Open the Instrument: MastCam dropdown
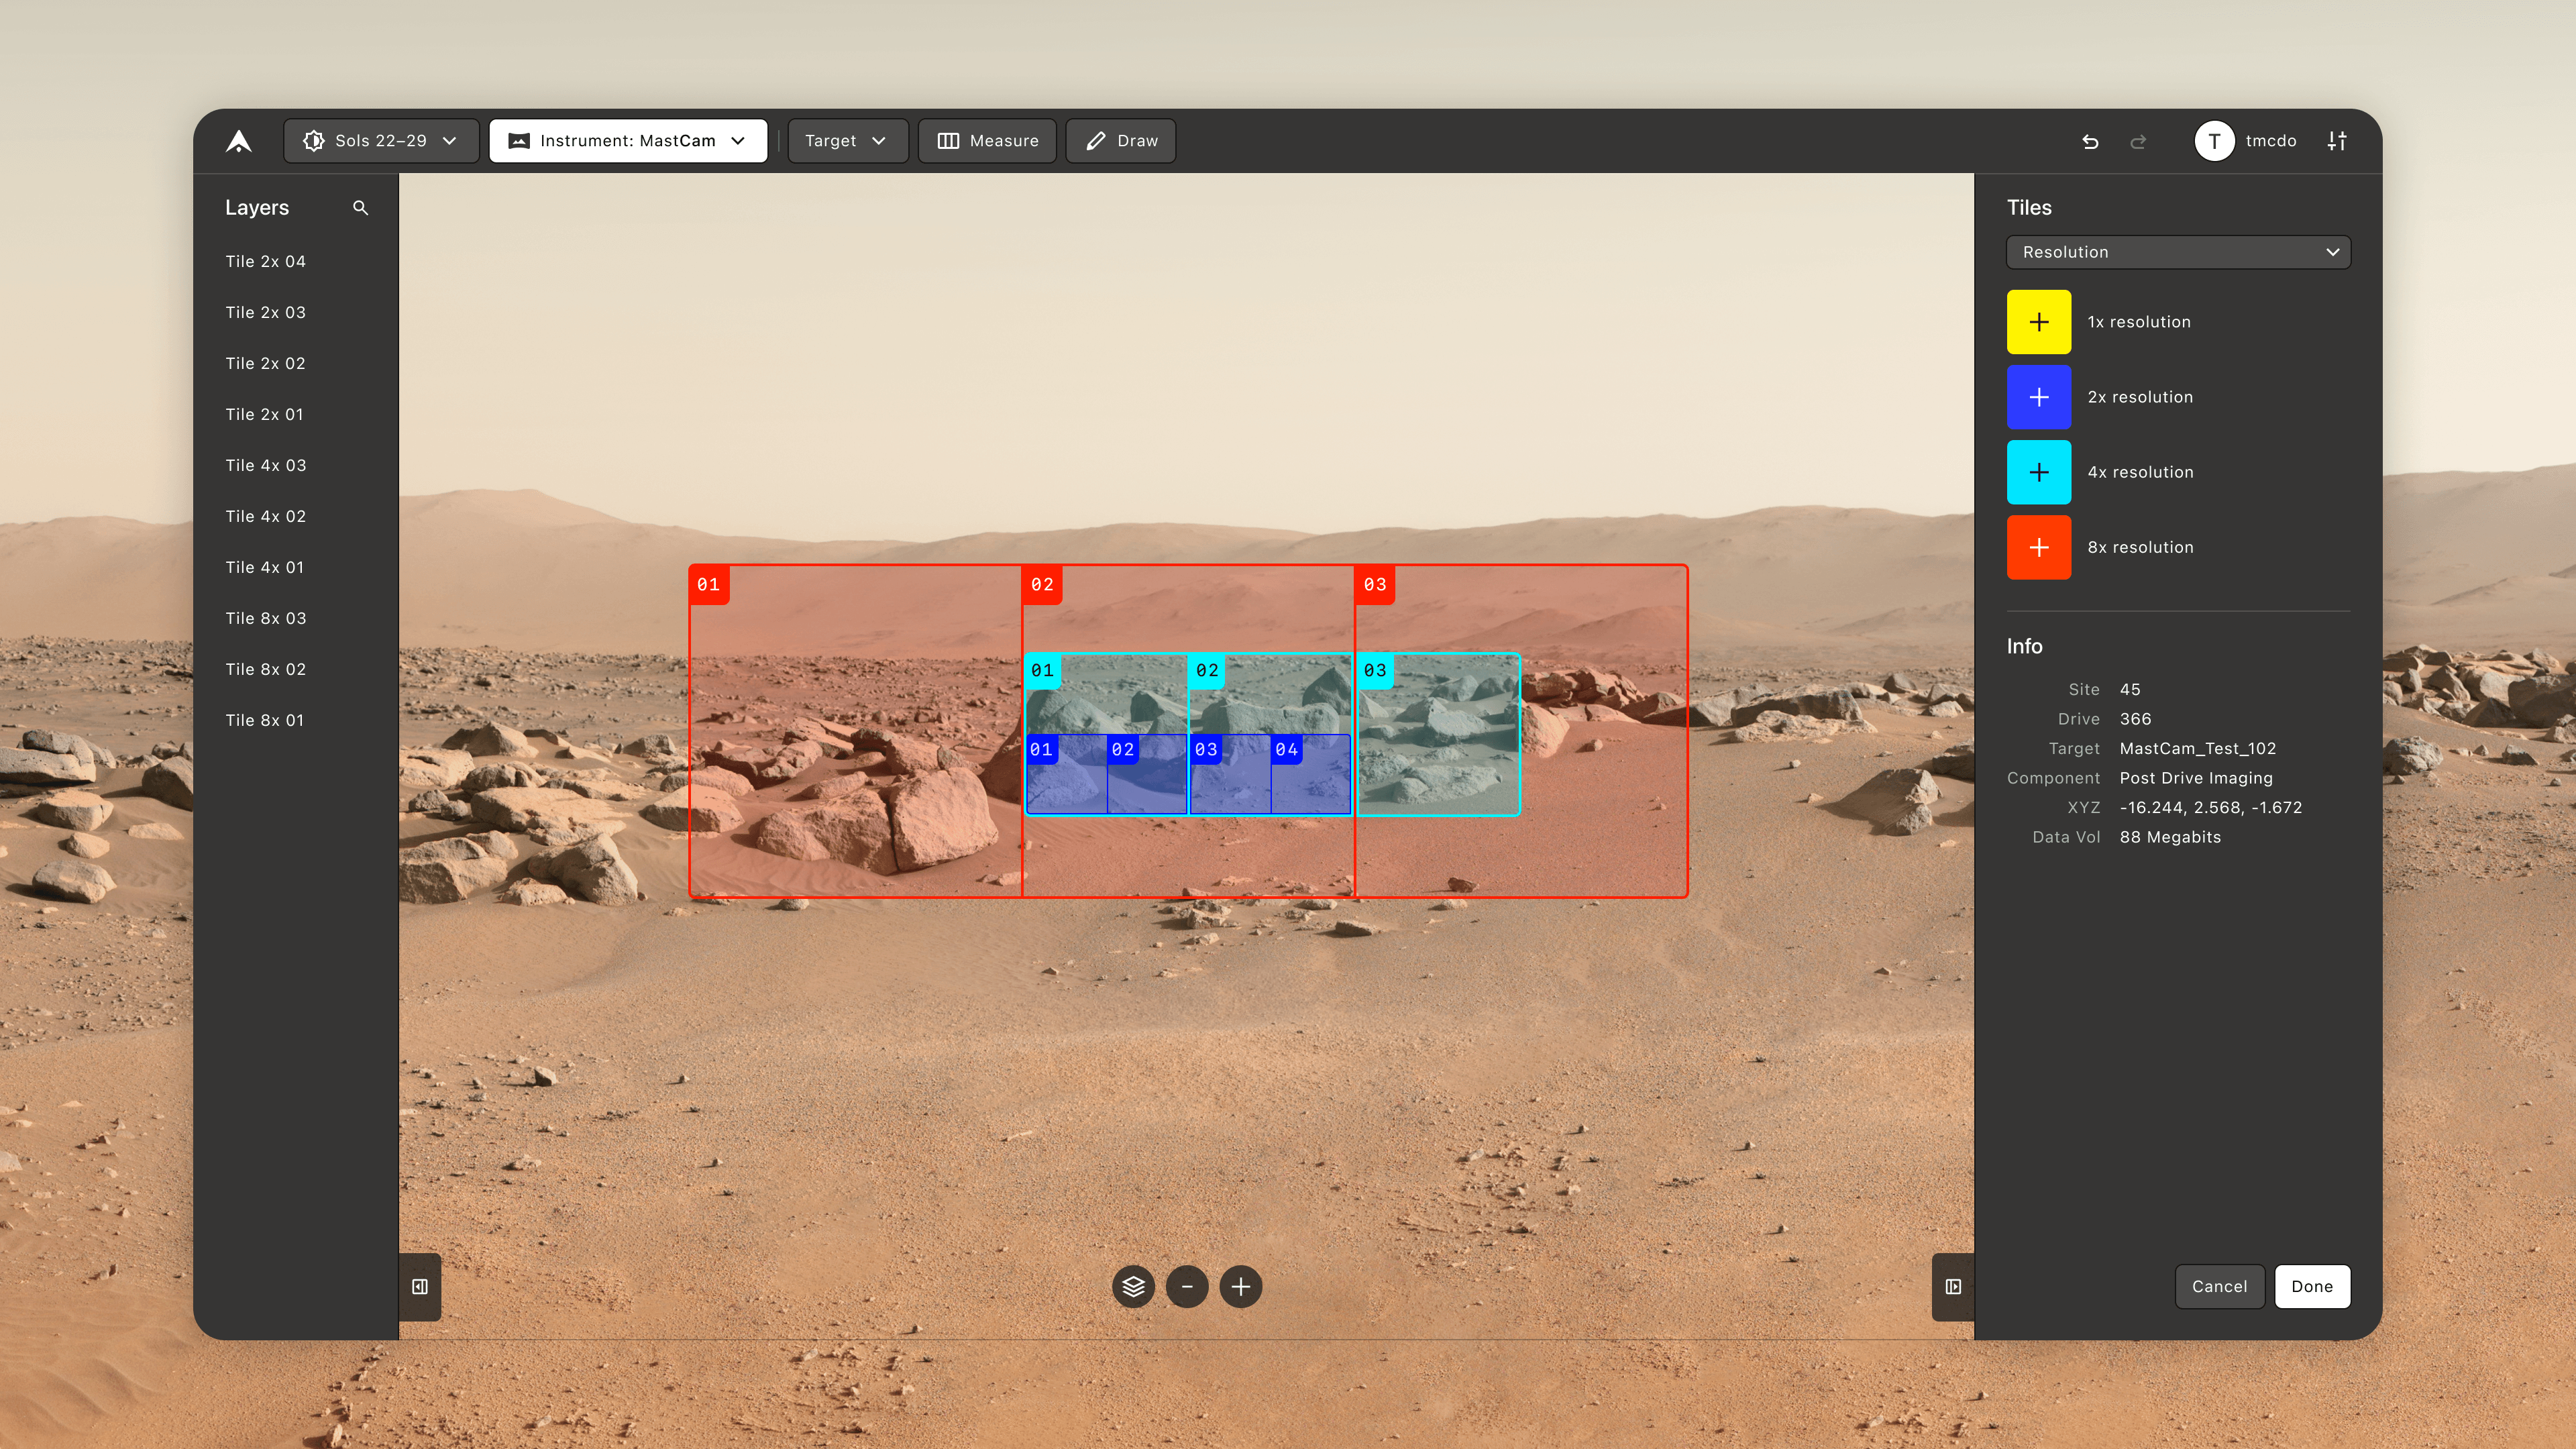The height and width of the screenshot is (1449, 2576). (x=628, y=141)
